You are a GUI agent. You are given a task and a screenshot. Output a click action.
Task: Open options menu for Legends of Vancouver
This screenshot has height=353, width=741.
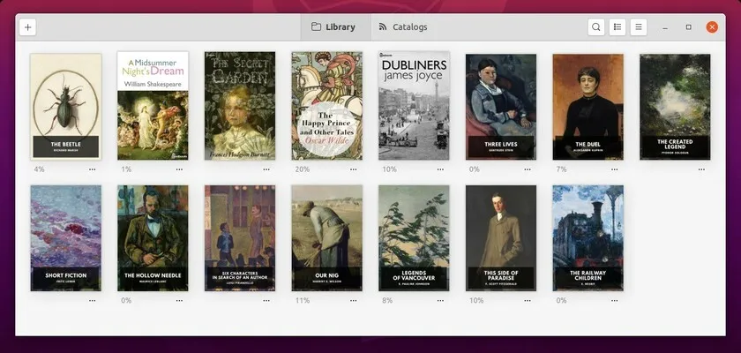click(x=440, y=301)
